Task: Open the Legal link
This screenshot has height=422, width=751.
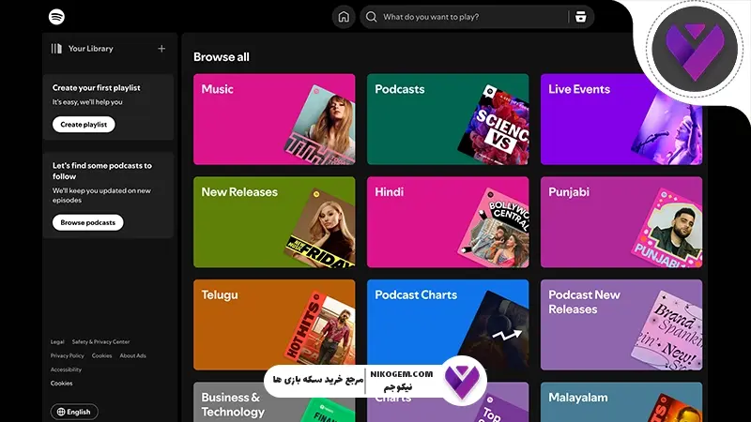Action: point(57,341)
